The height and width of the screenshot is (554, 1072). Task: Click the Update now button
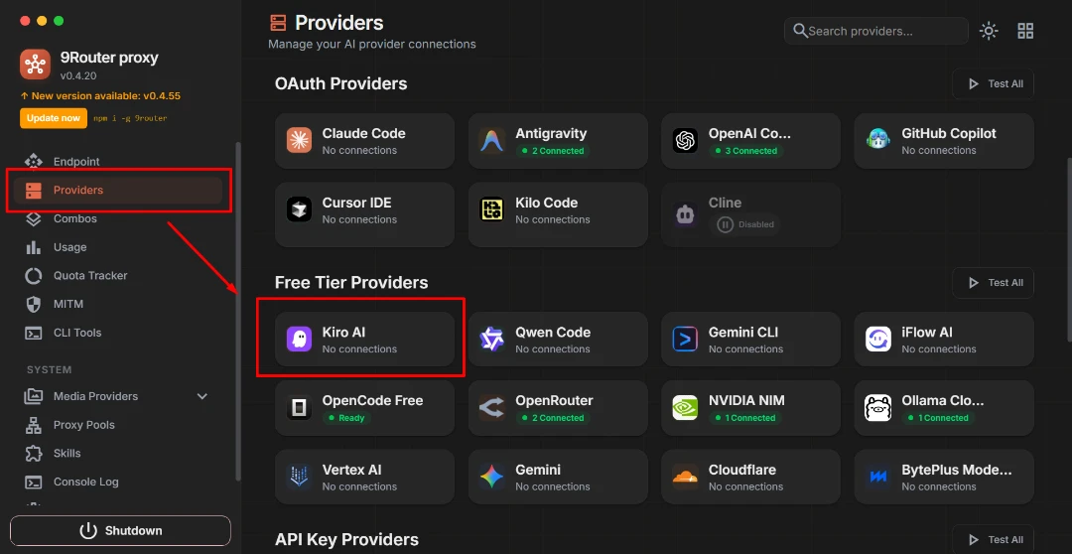click(54, 117)
